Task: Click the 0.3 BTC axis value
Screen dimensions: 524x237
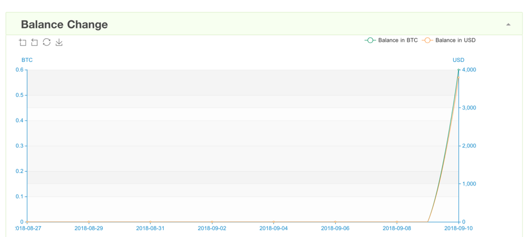Action: point(19,146)
